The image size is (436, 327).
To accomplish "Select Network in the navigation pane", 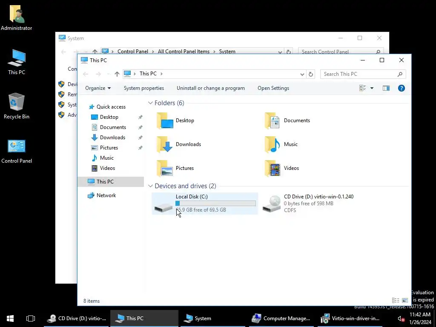I will point(106,195).
